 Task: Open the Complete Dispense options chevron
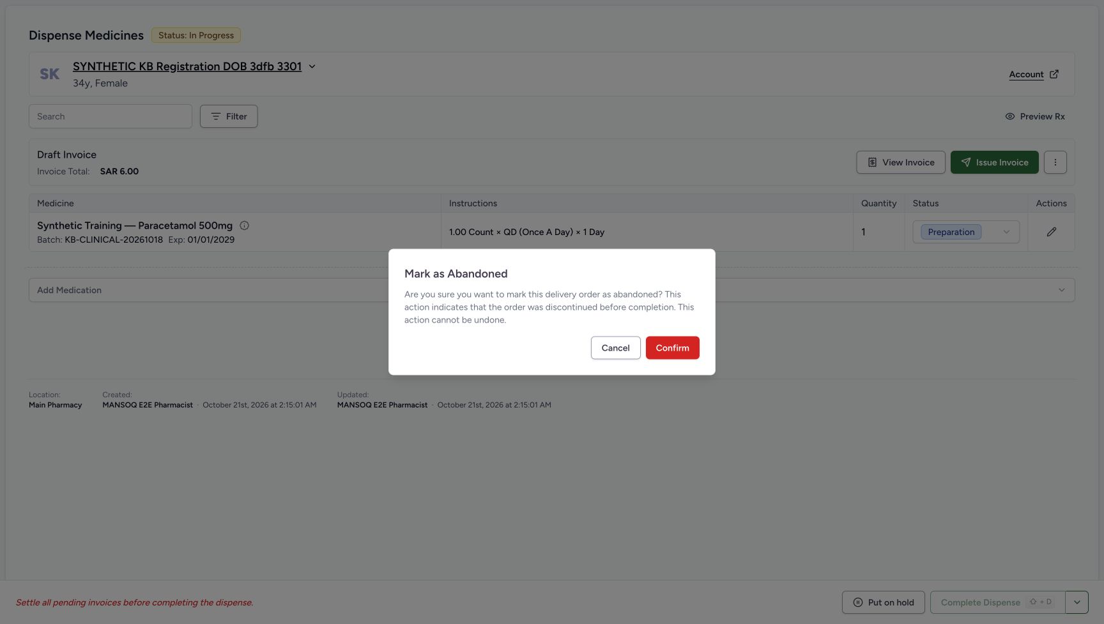click(x=1077, y=602)
